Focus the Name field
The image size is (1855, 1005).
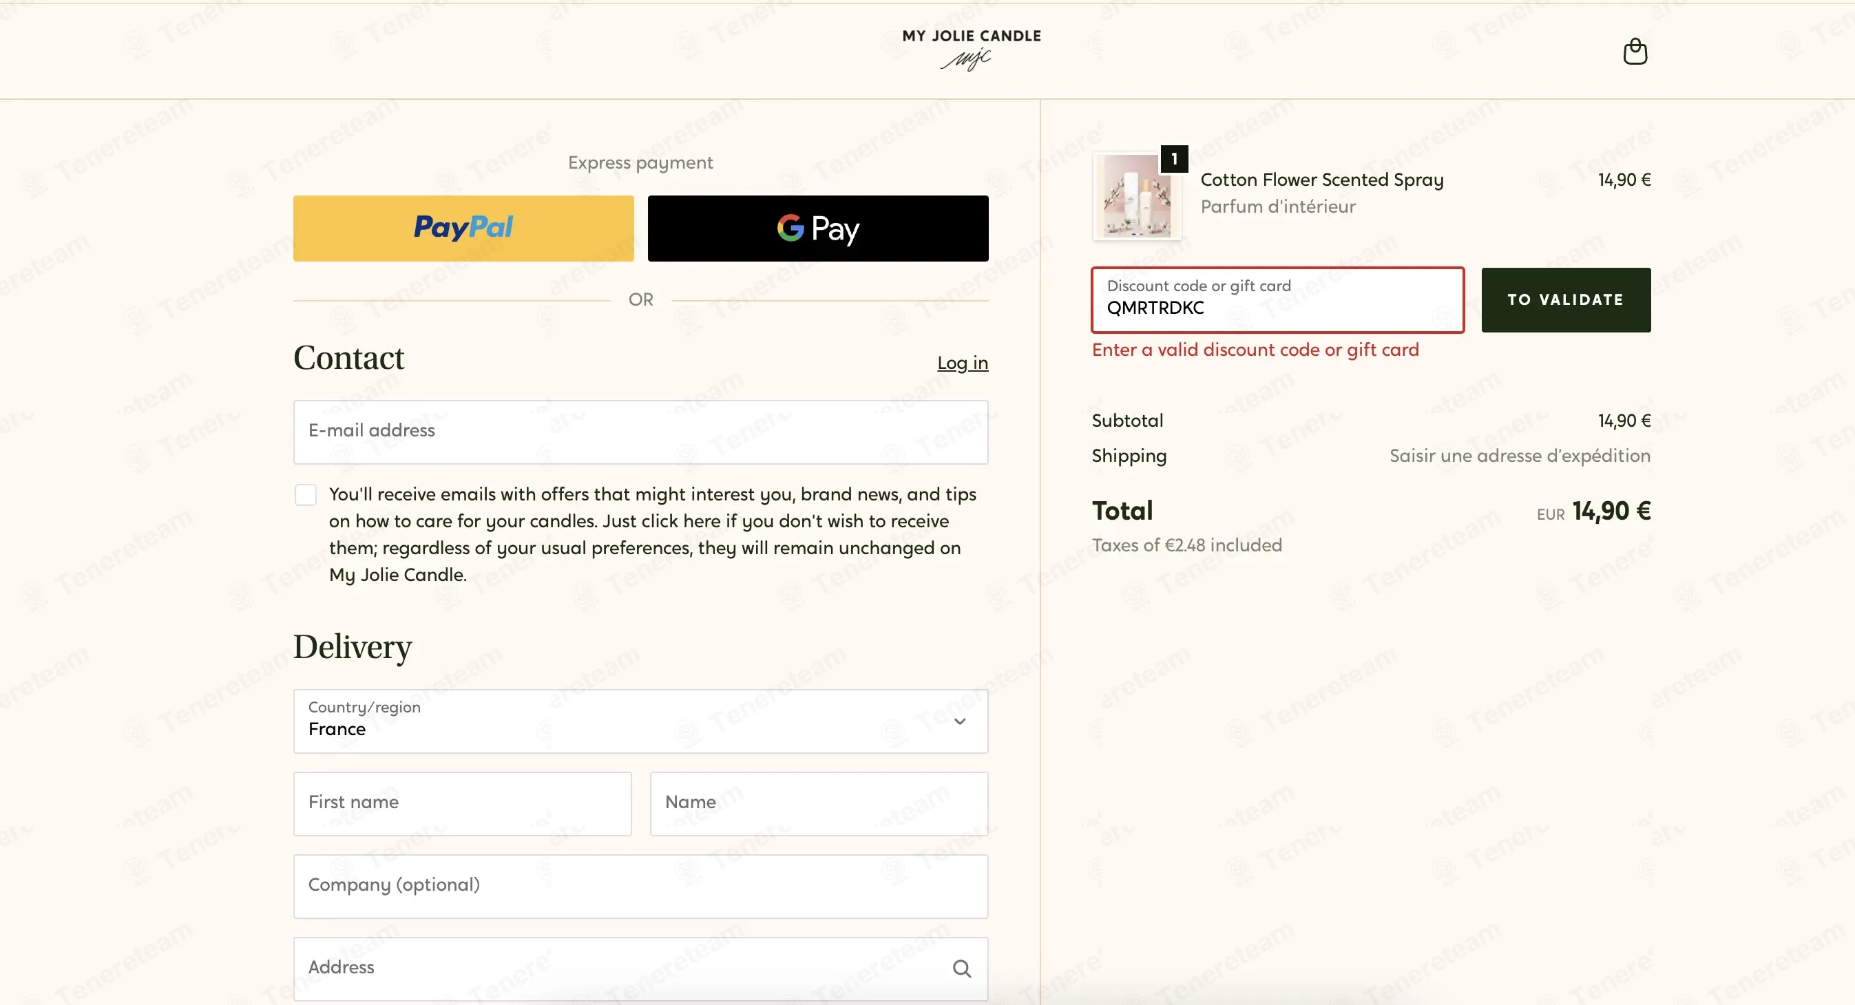click(819, 803)
